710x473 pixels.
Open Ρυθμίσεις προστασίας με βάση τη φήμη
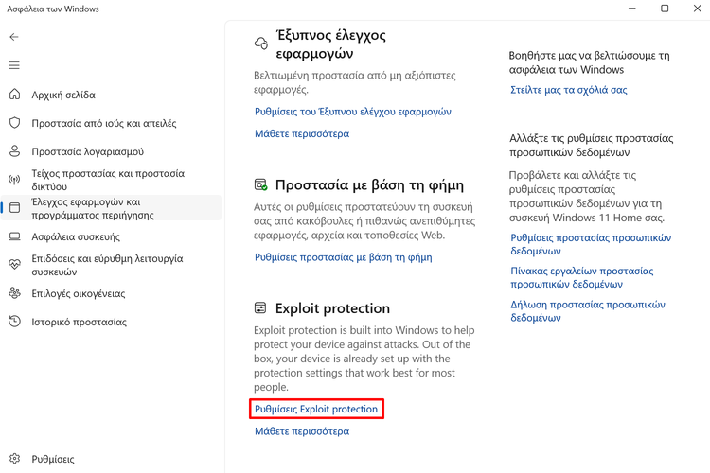(343, 257)
